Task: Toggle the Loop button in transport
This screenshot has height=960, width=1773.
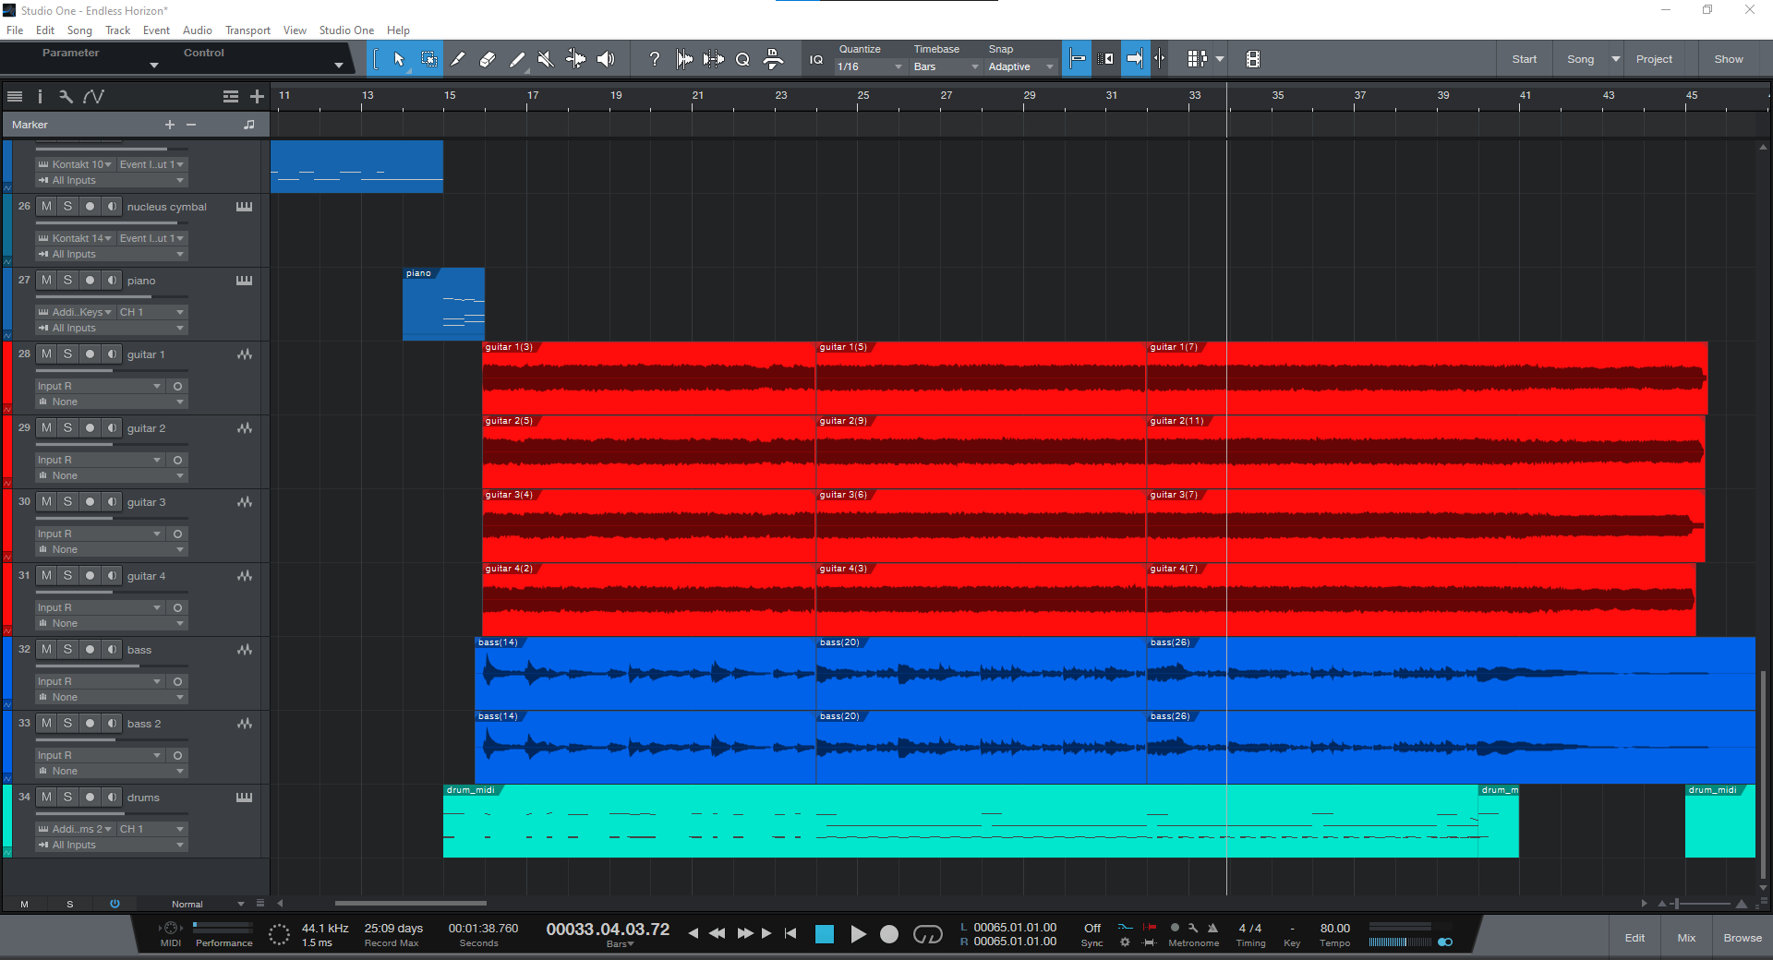Action: tap(927, 934)
